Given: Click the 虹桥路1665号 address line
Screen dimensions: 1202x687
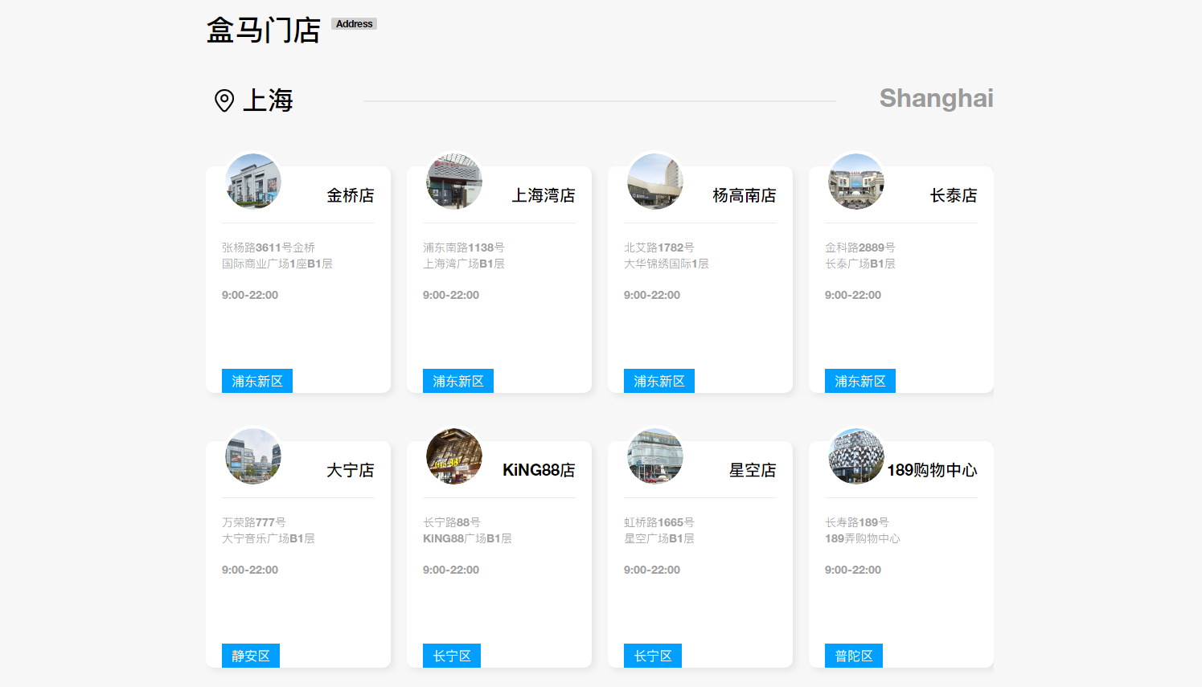Looking at the screenshot, I should pyautogui.click(x=659, y=522).
